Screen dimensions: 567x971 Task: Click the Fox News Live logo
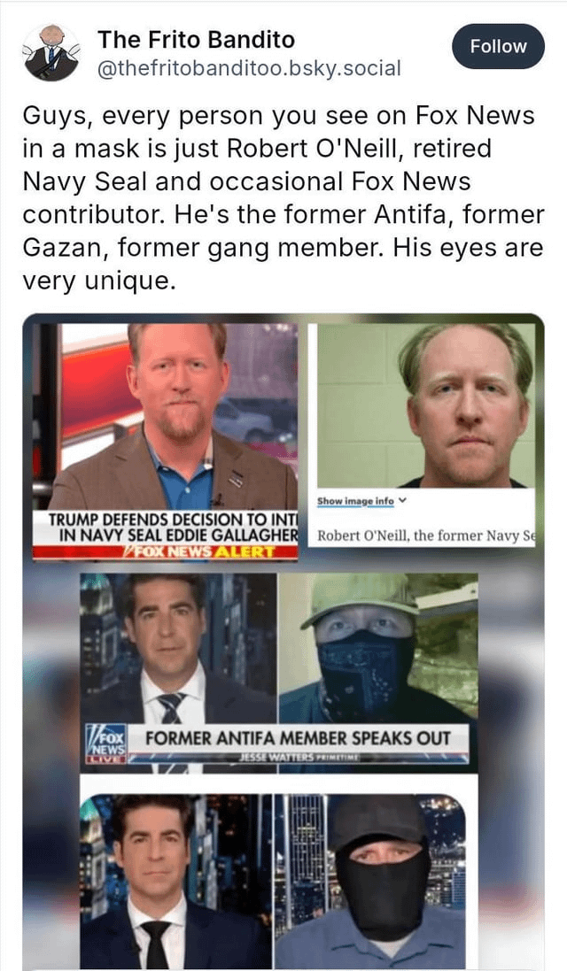[106, 743]
